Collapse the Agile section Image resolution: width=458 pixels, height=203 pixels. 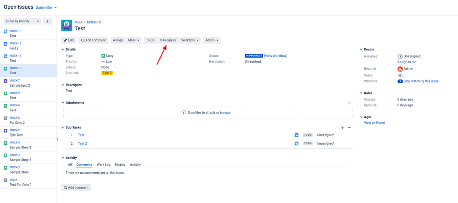click(x=361, y=117)
